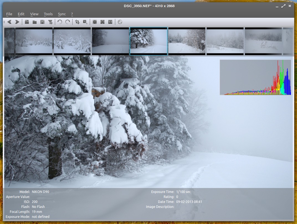This screenshot has height=224, width=297.
Task: Click the ISO value "200"
Action: click(35, 202)
